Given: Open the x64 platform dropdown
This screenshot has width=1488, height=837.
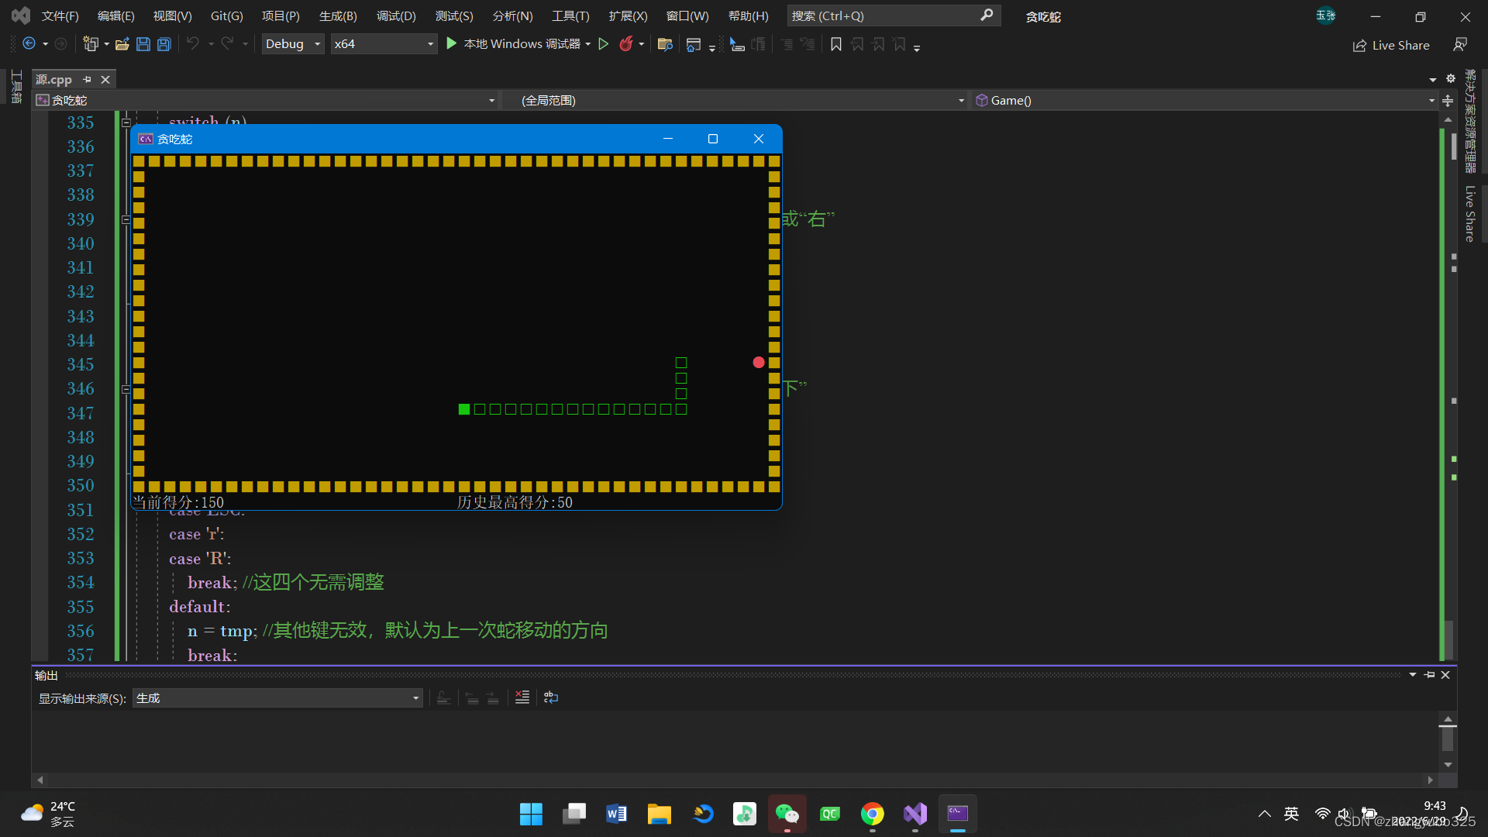Looking at the screenshot, I should tap(383, 44).
